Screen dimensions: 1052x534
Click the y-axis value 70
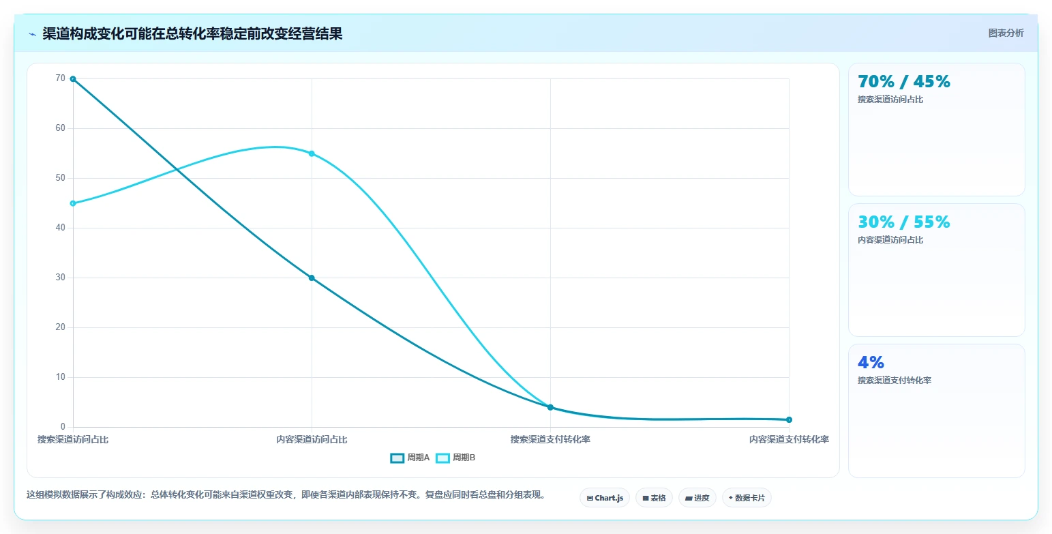[x=61, y=78]
